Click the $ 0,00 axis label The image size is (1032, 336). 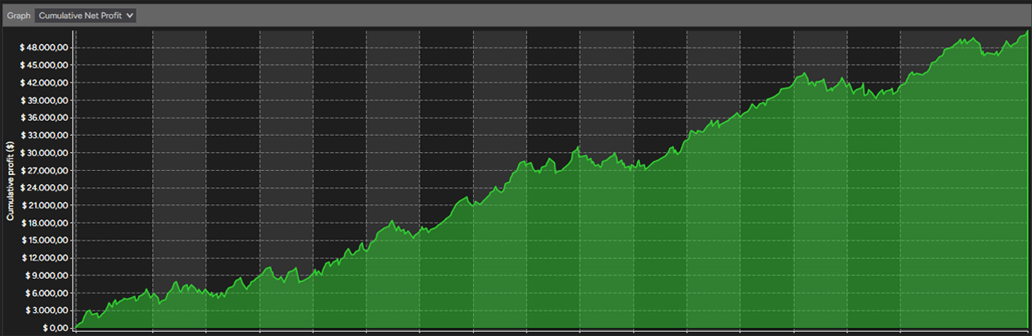pyautogui.click(x=56, y=328)
